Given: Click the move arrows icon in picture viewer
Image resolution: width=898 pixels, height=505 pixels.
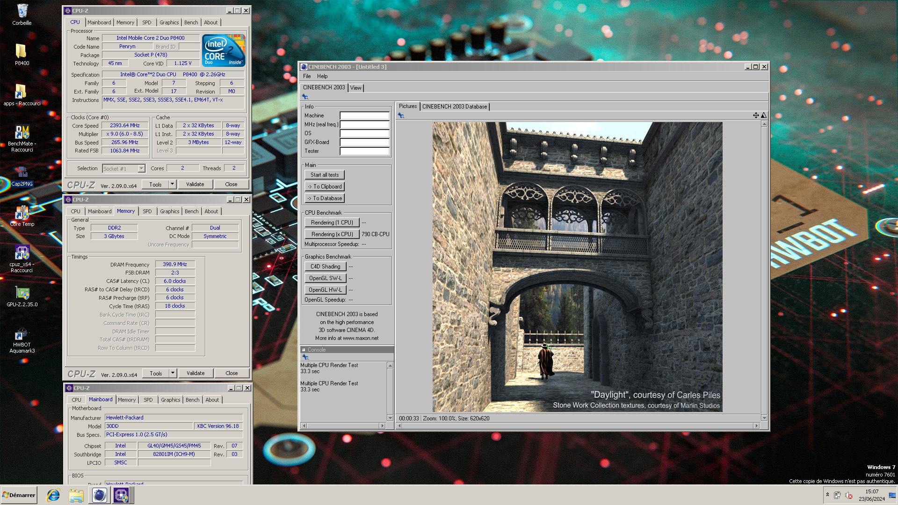Looking at the screenshot, I should click(x=756, y=115).
